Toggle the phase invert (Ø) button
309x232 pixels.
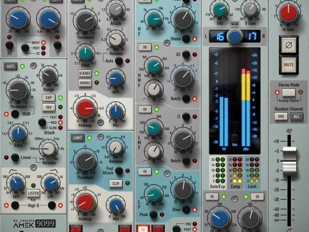[x=289, y=45]
